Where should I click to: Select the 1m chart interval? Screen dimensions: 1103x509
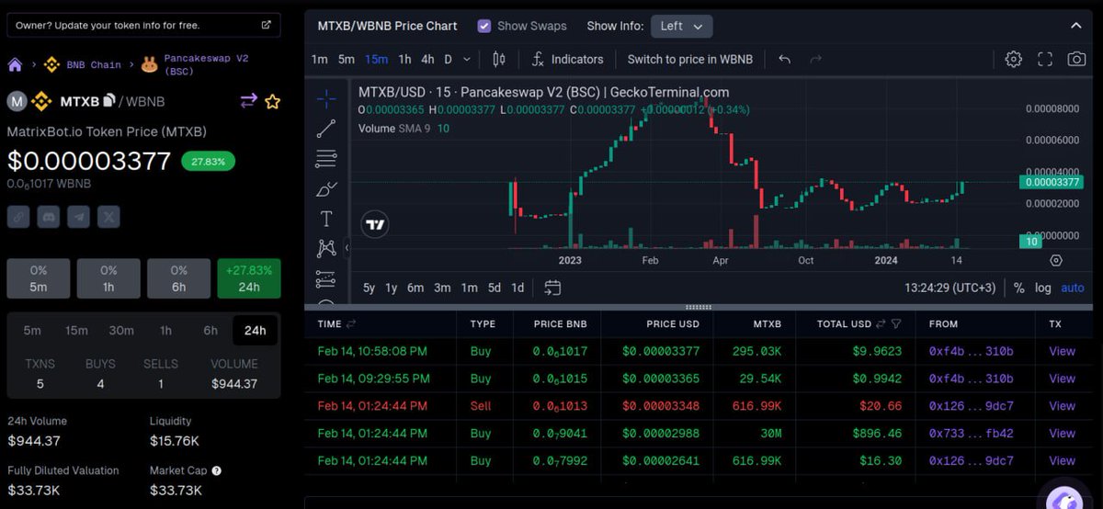pos(319,59)
